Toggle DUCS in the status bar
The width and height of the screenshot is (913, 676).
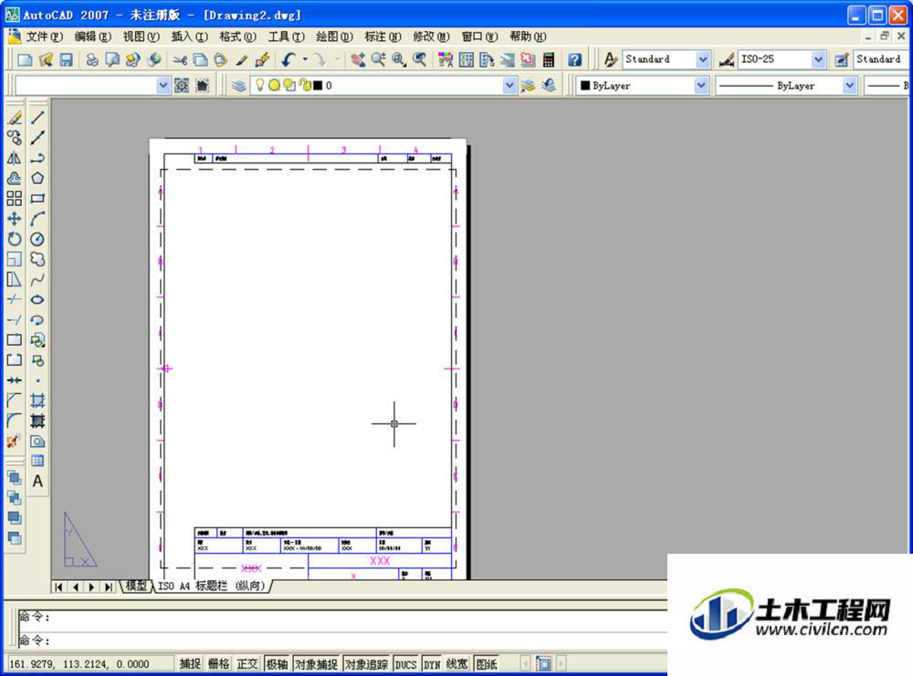[x=406, y=664]
